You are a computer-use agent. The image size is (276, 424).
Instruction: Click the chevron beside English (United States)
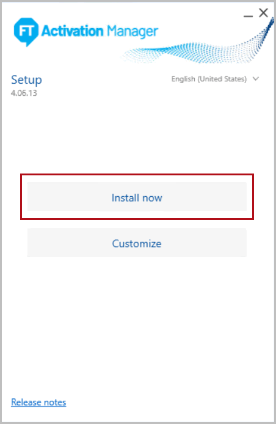coord(256,79)
